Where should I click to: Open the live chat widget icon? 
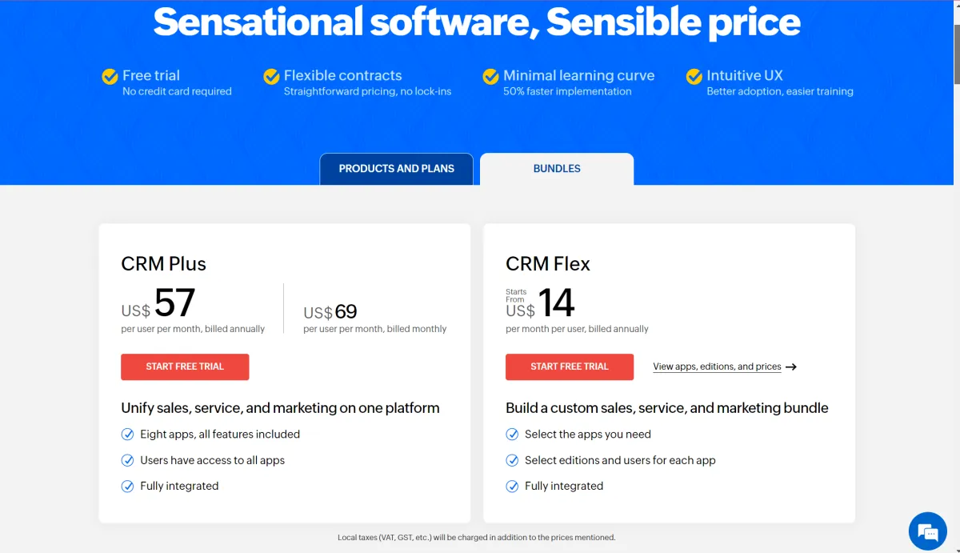[927, 531]
